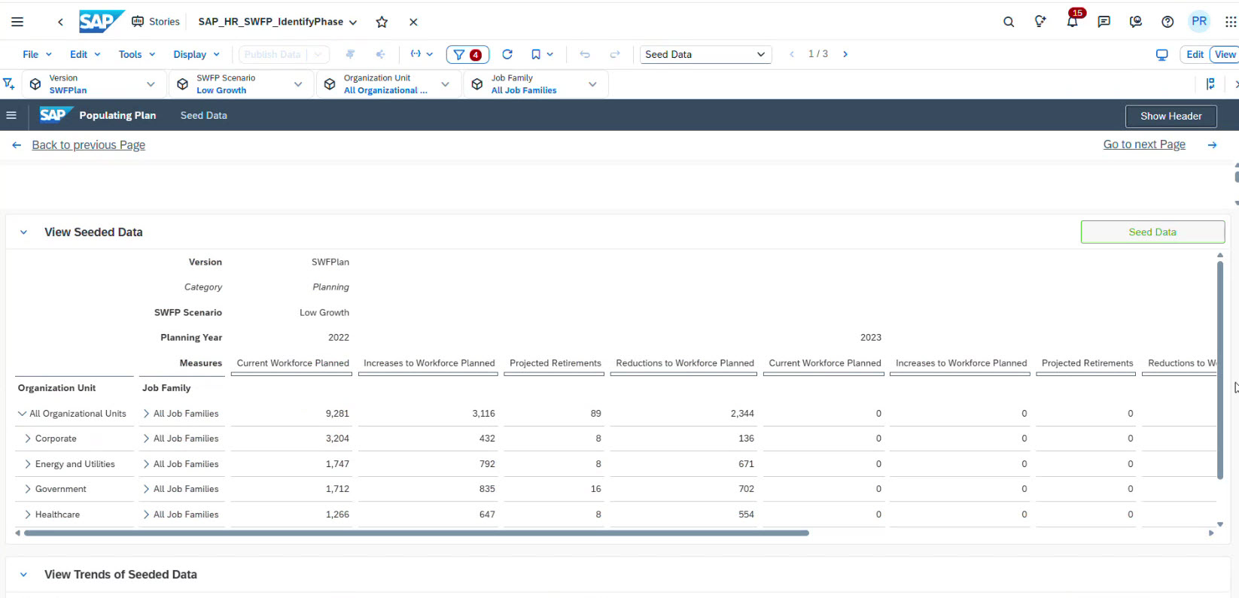
Task: Open the main hamburger navigation menu
Action: click(x=17, y=22)
